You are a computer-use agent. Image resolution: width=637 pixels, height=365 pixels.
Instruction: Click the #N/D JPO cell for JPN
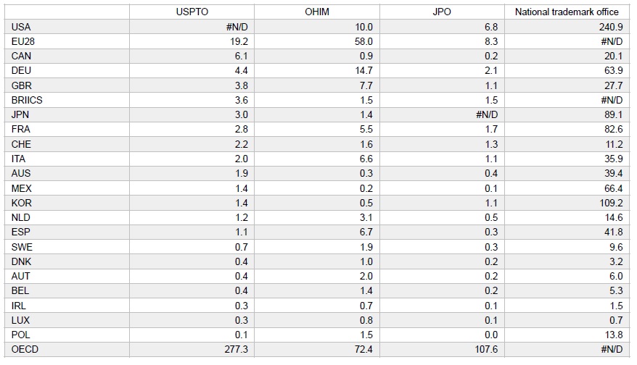click(x=488, y=114)
